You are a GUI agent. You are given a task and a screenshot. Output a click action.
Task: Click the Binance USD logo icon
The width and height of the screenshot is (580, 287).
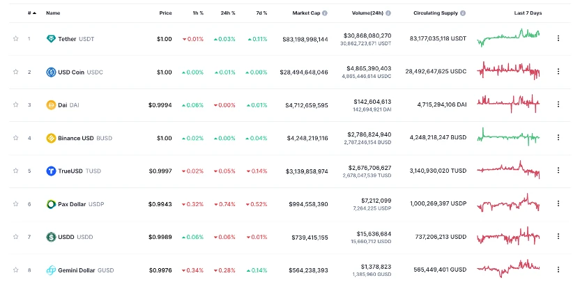(x=51, y=138)
